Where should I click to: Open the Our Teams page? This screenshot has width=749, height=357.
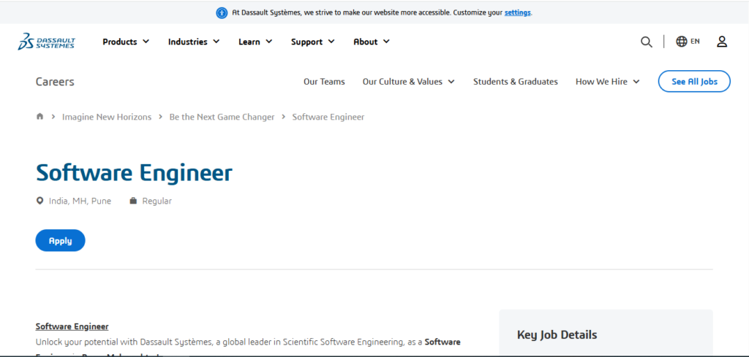pos(324,82)
